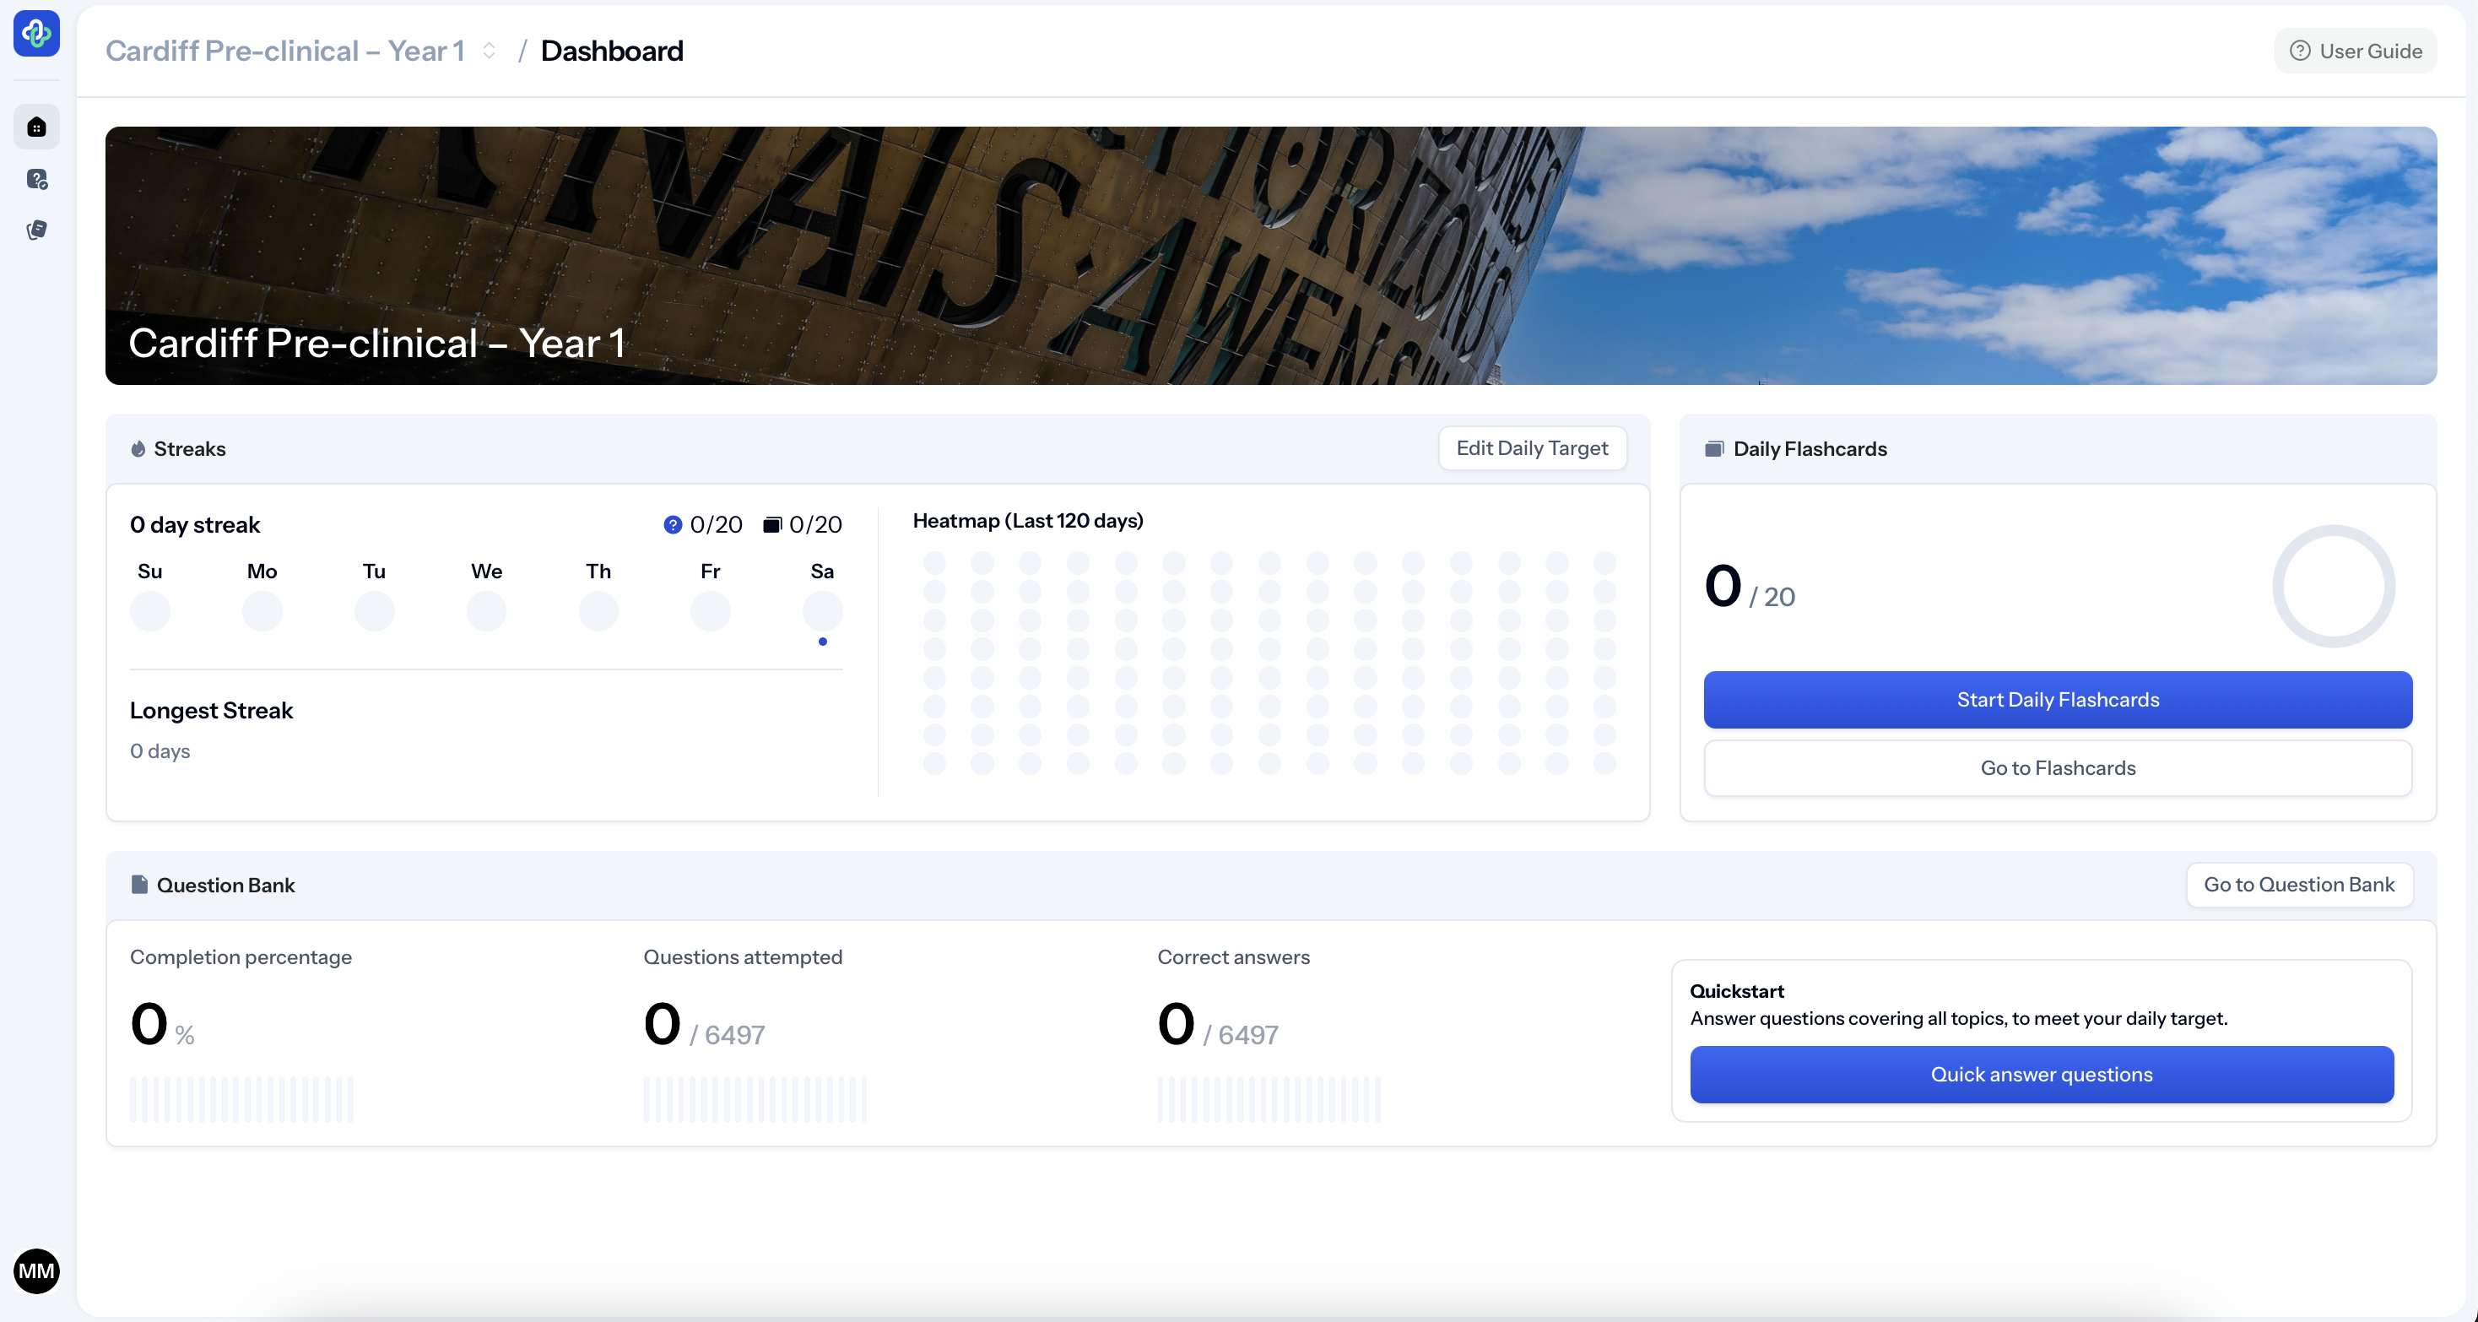2478x1322 pixels.
Task: Click Quick answer questions button
Action: pos(2040,1075)
